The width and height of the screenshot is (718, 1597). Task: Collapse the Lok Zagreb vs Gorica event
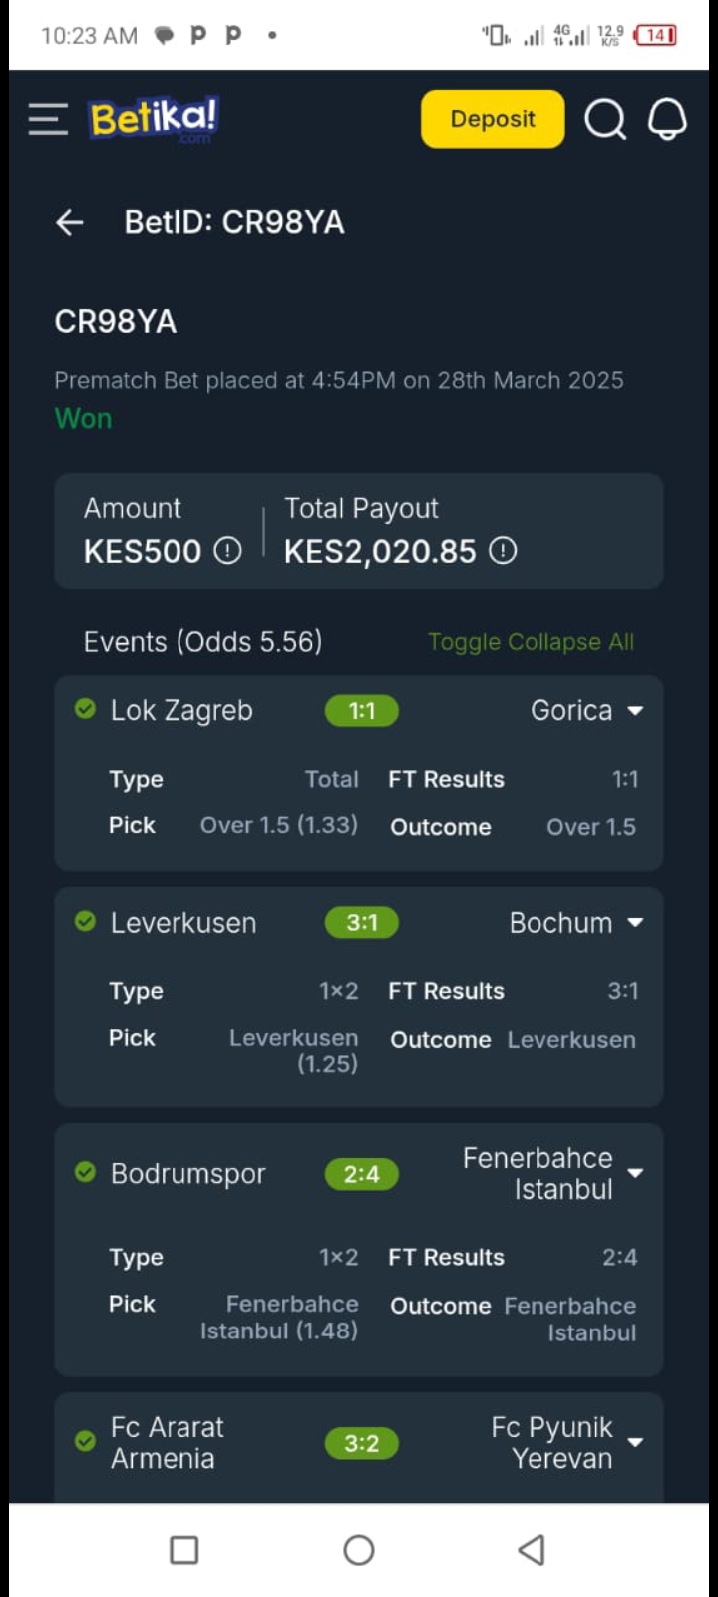635,711
